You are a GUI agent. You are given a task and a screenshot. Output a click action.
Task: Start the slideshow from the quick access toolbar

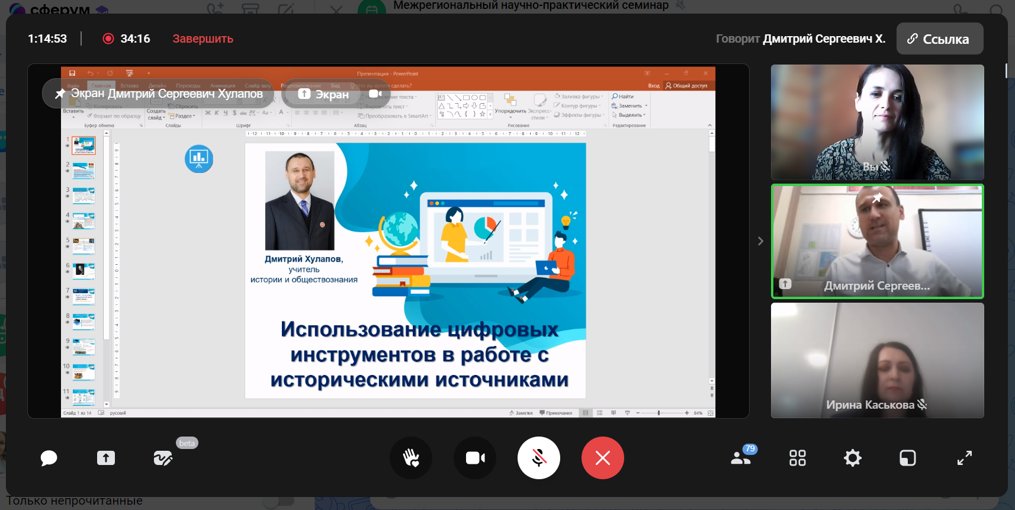coord(129,73)
